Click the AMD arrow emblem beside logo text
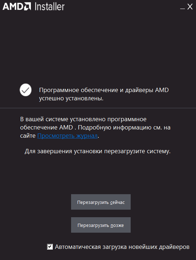Viewport: 196px width, 260px height. pos(28,6)
